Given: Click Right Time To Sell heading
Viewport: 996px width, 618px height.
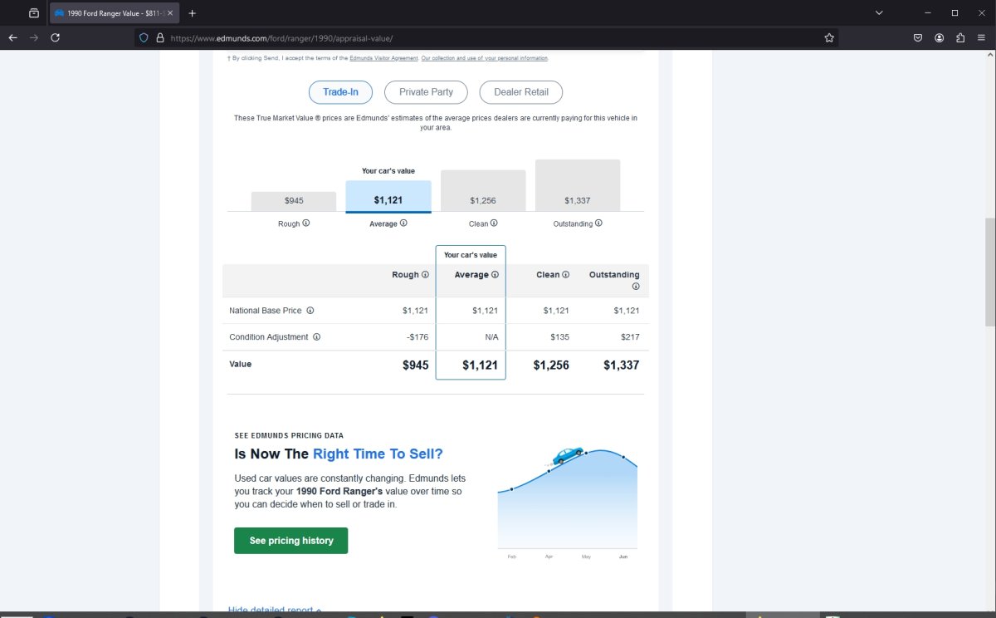Looking at the screenshot, I should point(378,454).
